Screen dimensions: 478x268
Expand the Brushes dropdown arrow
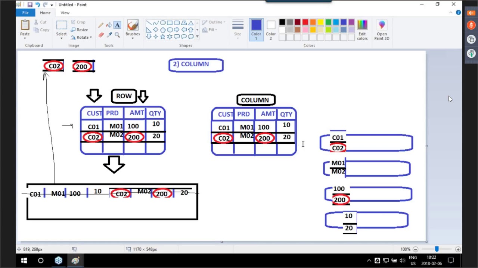coord(133,38)
